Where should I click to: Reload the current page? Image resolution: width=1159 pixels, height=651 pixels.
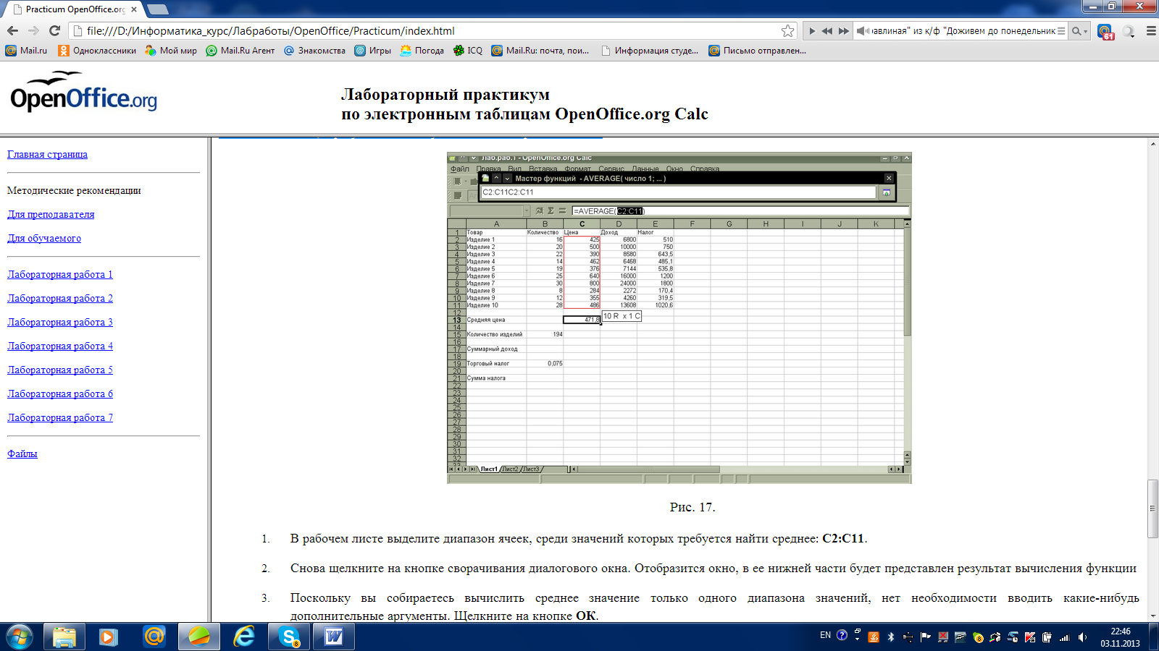click(x=54, y=30)
